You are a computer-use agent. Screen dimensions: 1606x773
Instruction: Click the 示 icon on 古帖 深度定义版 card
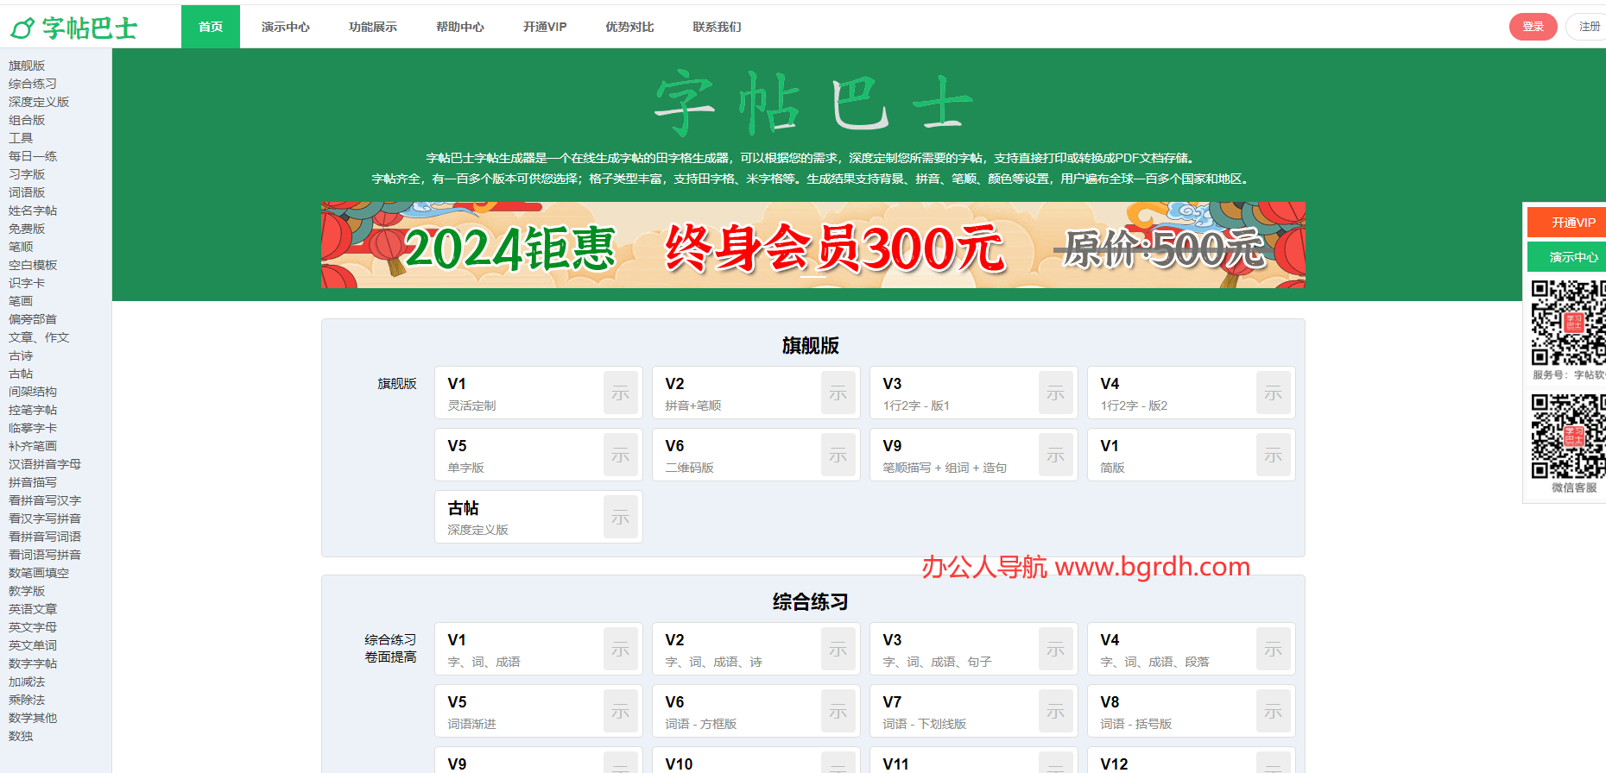[x=620, y=518]
